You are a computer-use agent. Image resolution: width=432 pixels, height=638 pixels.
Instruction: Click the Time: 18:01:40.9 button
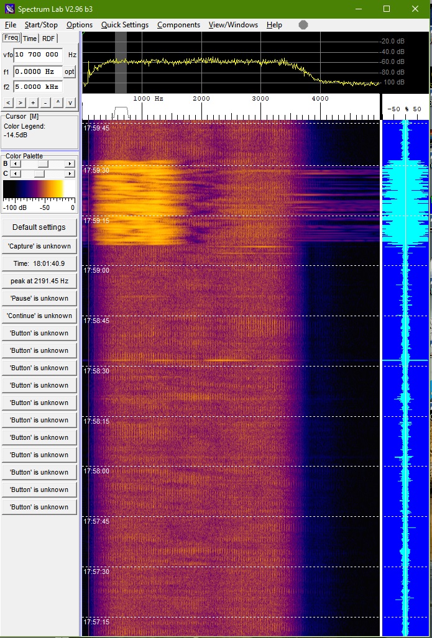(x=39, y=263)
